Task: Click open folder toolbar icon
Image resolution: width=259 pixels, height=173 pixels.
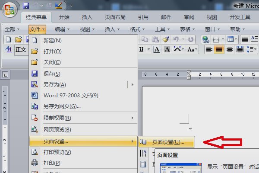Action: pos(19,39)
